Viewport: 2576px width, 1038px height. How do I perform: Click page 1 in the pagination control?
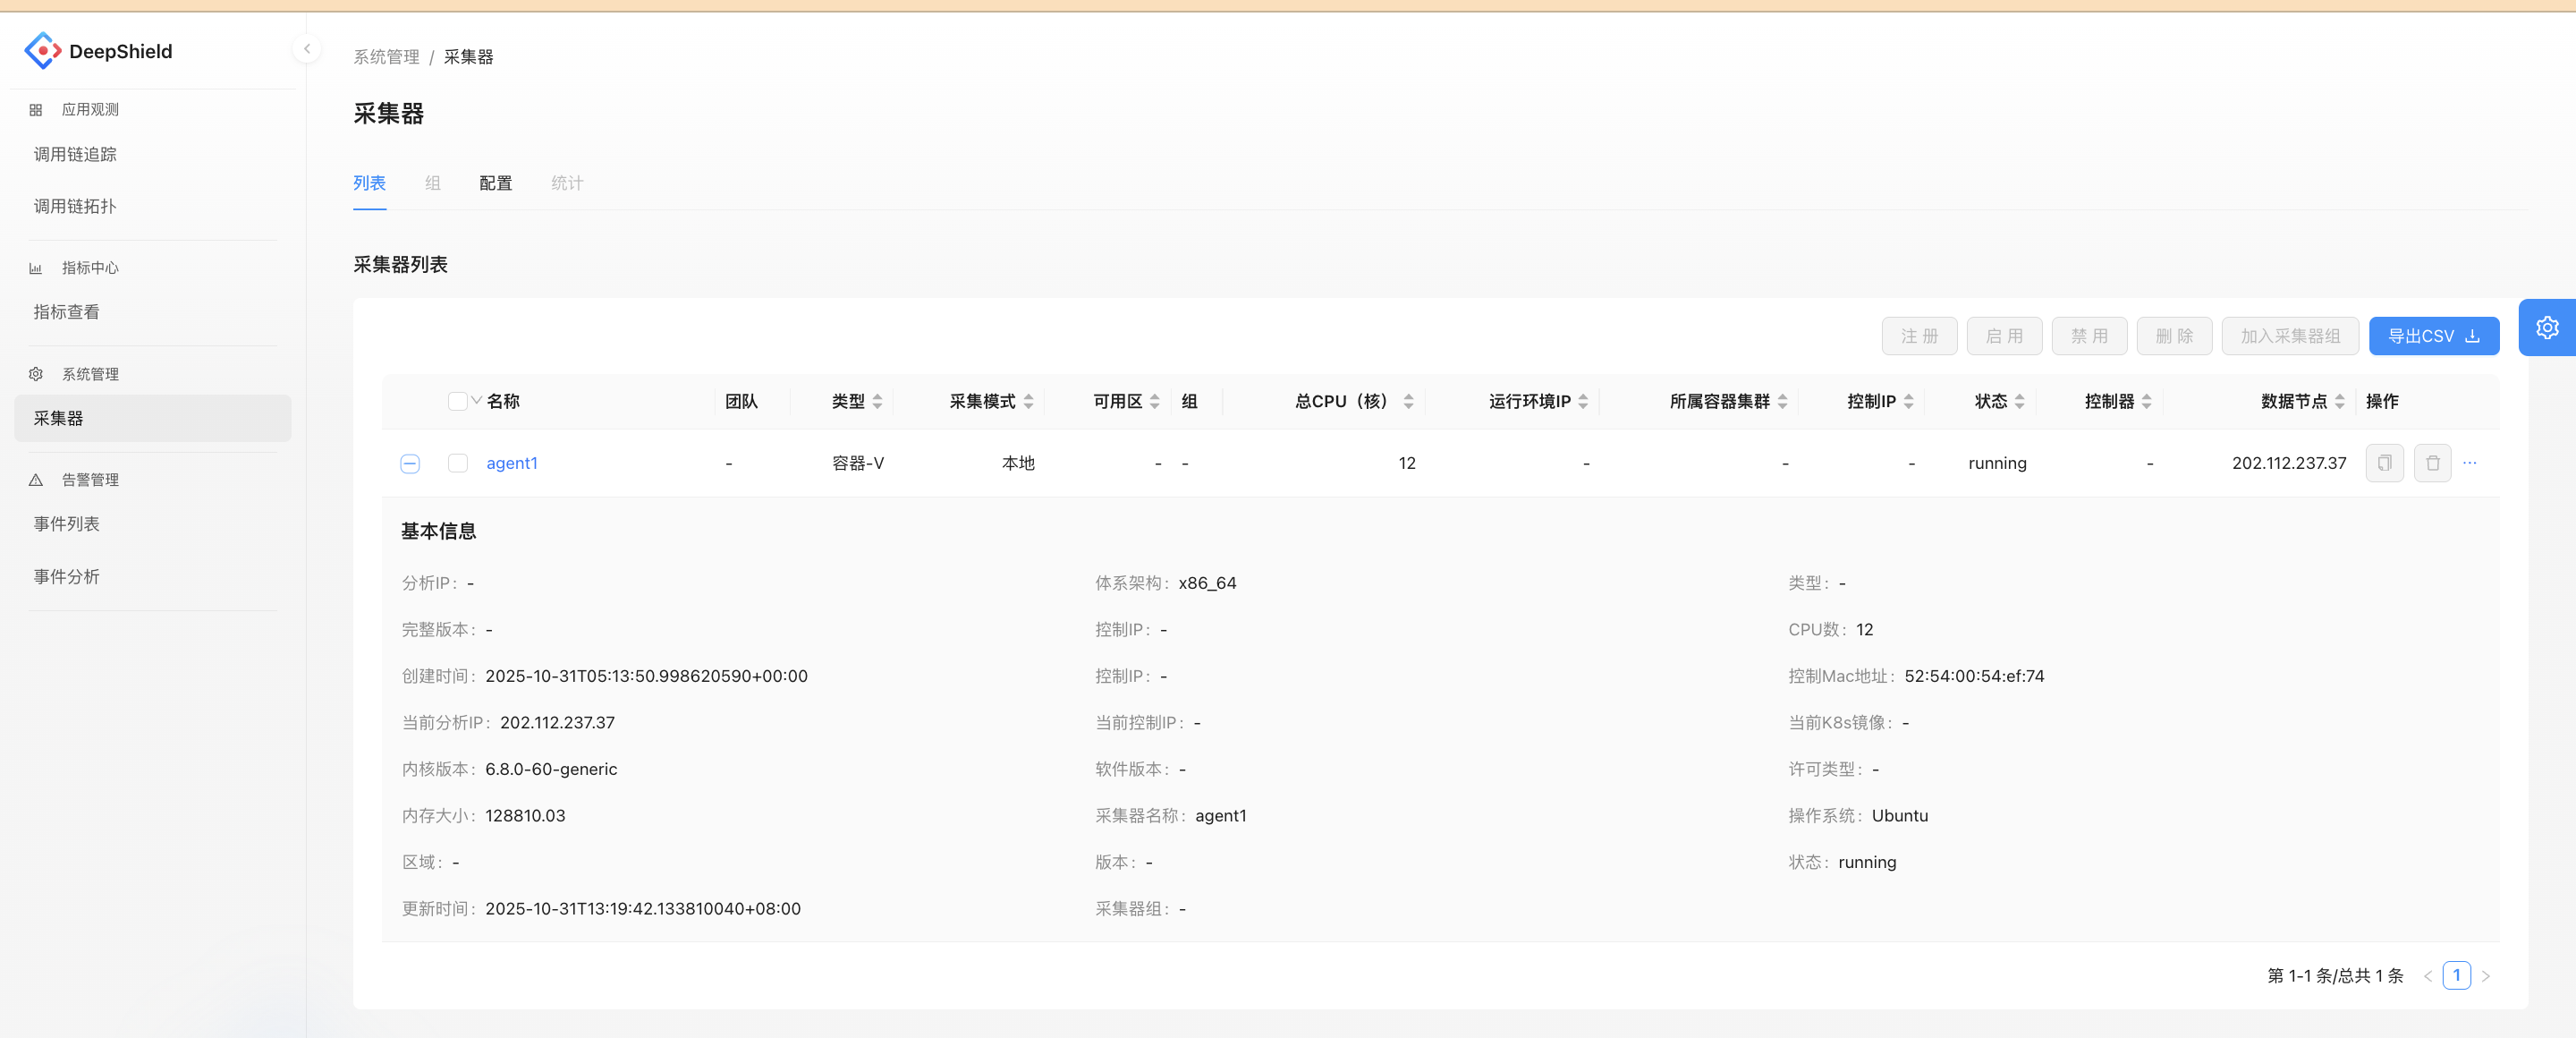point(2457,975)
